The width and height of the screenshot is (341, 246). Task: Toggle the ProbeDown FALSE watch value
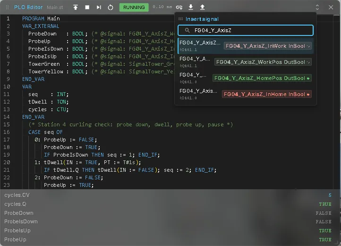[324, 213]
